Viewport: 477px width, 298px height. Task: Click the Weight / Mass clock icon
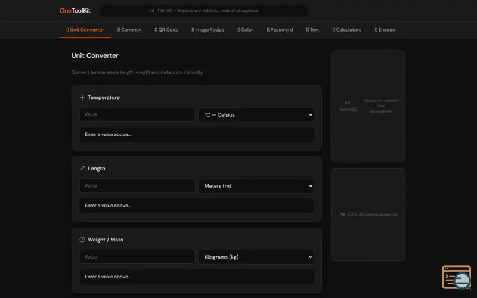tap(82, 240)
